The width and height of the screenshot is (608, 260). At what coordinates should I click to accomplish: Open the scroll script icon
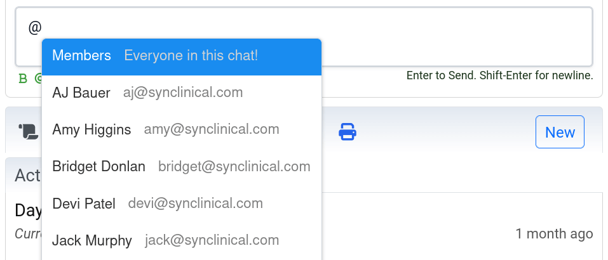pyautogui.click(x=29, y=132)
